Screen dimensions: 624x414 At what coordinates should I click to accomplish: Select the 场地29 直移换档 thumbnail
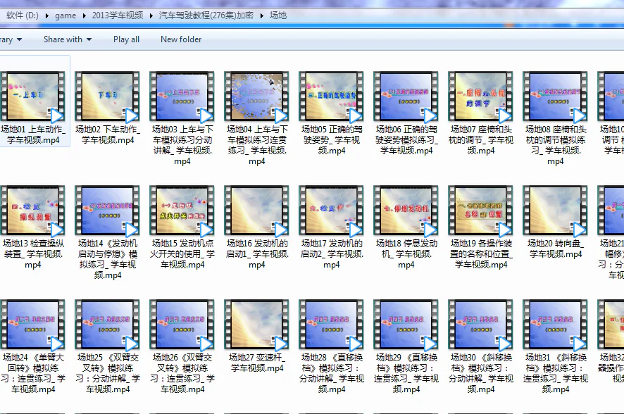[x=406, y=324]
